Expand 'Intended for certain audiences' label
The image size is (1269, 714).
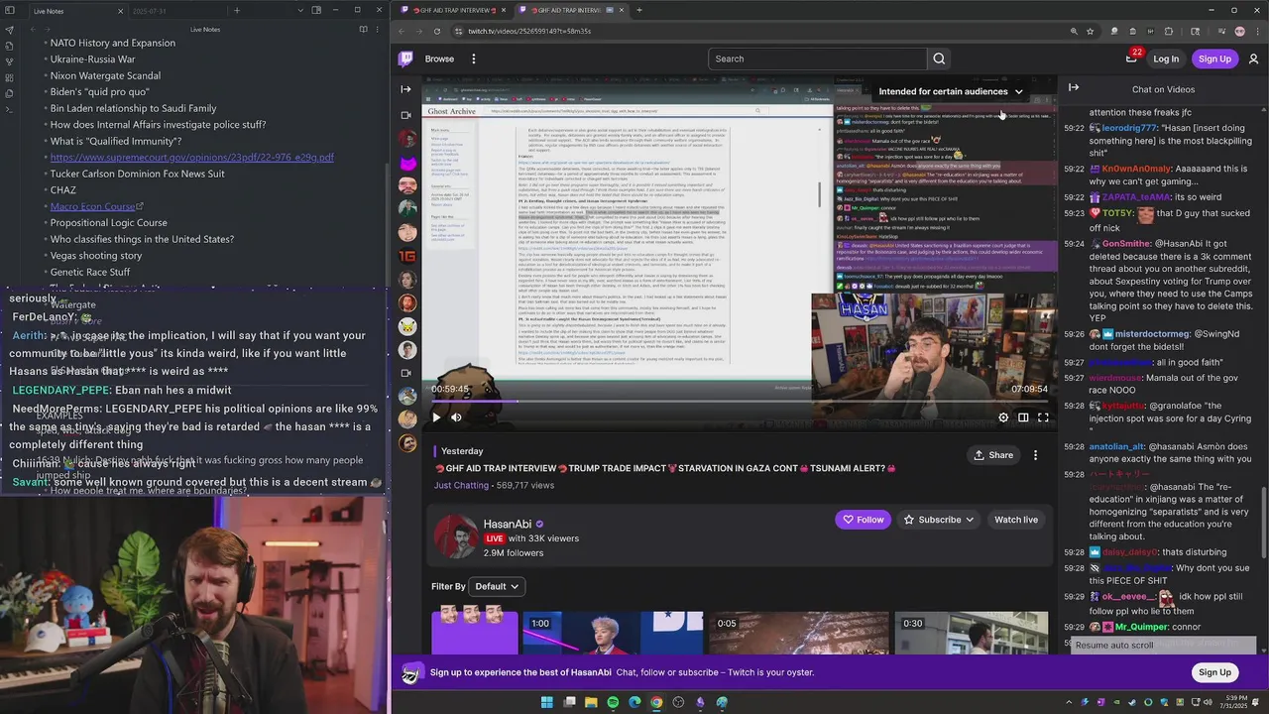950,91
